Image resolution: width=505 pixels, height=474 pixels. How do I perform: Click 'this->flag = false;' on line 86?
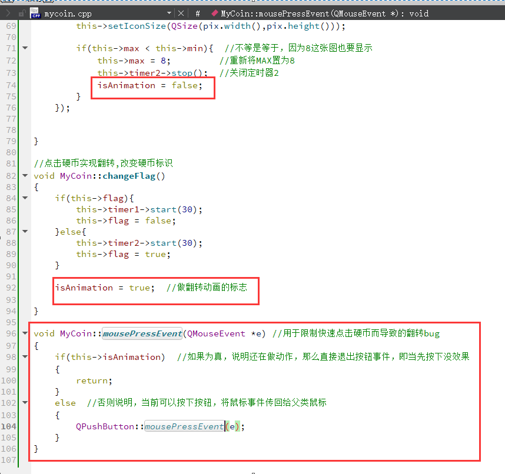(x=126, y=221)
